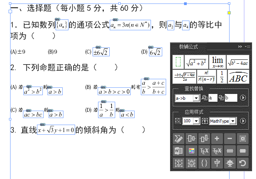This screenshot has height=179, width=256.
Task: Click the plus icon in the tool grid
Action: coord(217,139)
